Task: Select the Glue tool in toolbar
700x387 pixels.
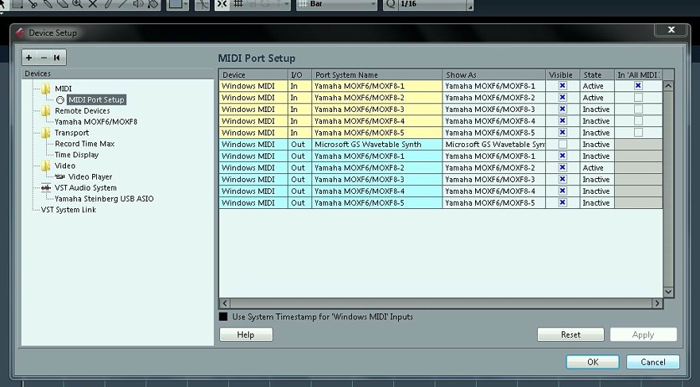Action: click(x=48, y=4)
